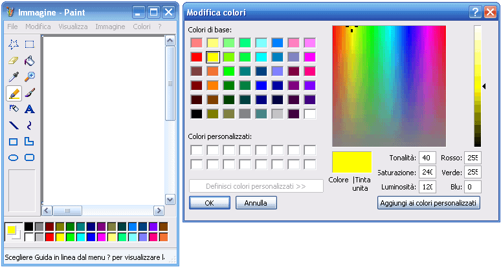Click the white drawing canvas in Paint
Viewport: 501px width, 267px height.
tap(104, 120)
